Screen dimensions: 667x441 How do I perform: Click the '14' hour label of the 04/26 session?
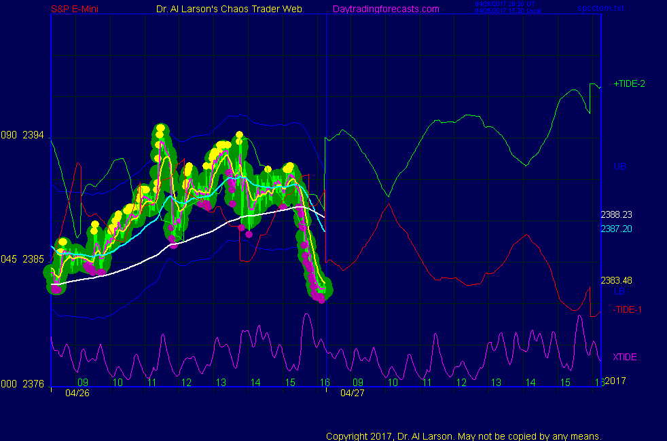[x=255, y=383]
